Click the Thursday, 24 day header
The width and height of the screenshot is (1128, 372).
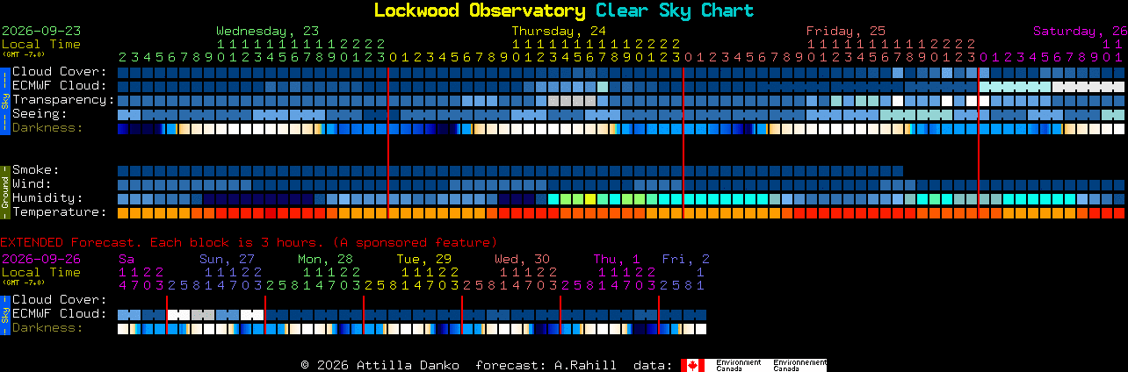(559, 31)
